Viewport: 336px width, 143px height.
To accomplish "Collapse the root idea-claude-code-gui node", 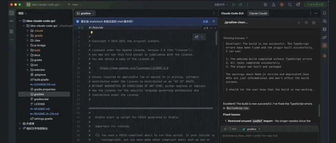I will pos(20,21).
